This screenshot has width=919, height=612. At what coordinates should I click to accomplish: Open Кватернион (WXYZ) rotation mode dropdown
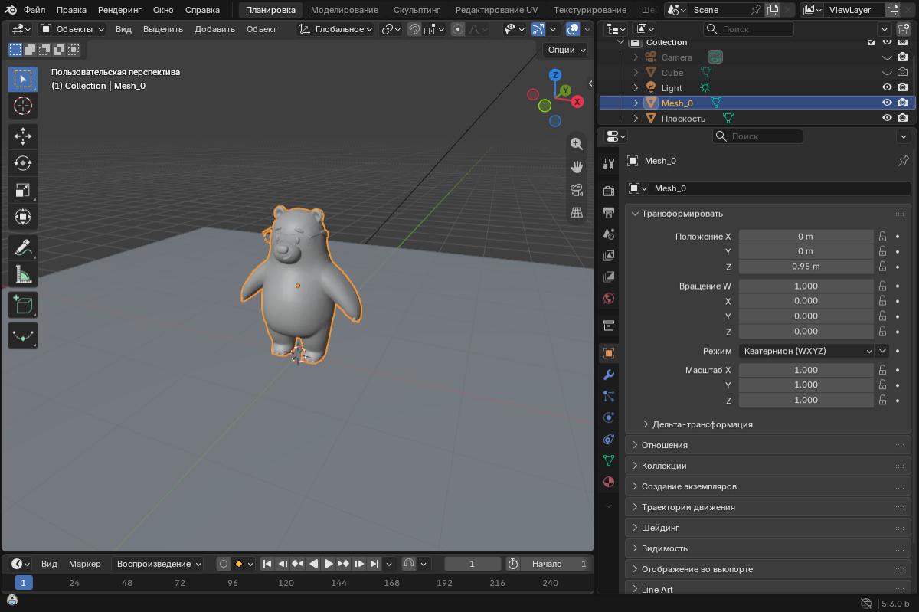(x=806, y=351)
